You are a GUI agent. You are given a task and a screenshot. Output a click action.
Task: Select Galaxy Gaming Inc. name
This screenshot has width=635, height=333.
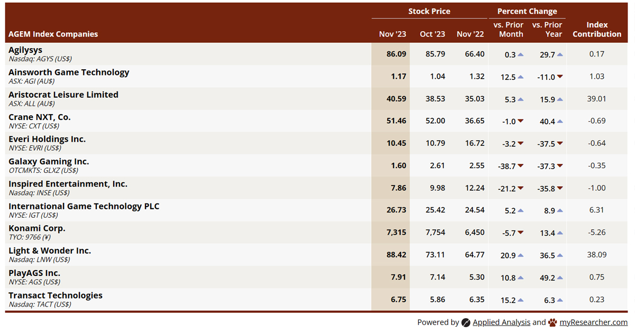pos(49,161)
